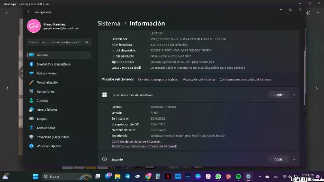This screenshot has width=324, height=182.
Task: Click the search magnifier in settings search box
Action: [87, 42]
